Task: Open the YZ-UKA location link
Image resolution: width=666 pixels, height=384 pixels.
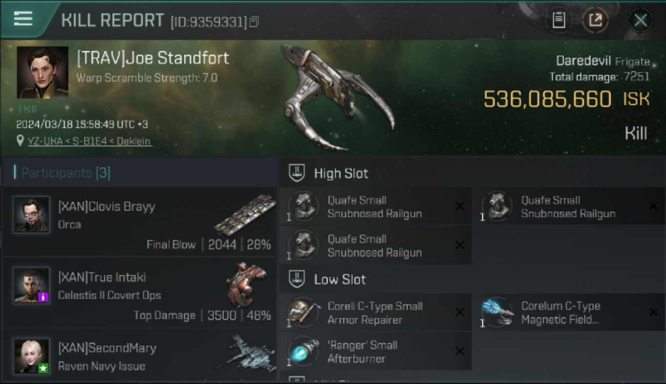Action: tap(90, 141)
